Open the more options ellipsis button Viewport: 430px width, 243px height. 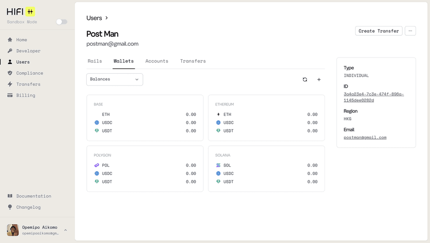coord(410,31)
